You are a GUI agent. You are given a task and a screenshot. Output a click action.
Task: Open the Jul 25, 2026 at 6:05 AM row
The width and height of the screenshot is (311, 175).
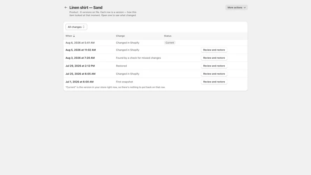coord(155,73)
